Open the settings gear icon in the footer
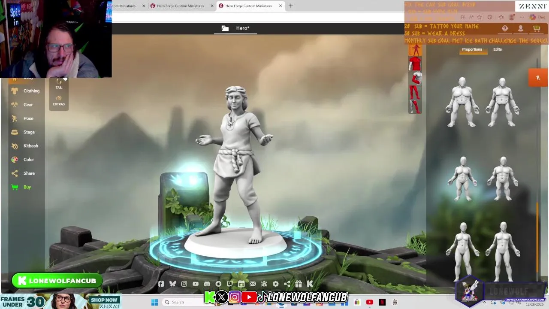549x309 pixels. 275,284
